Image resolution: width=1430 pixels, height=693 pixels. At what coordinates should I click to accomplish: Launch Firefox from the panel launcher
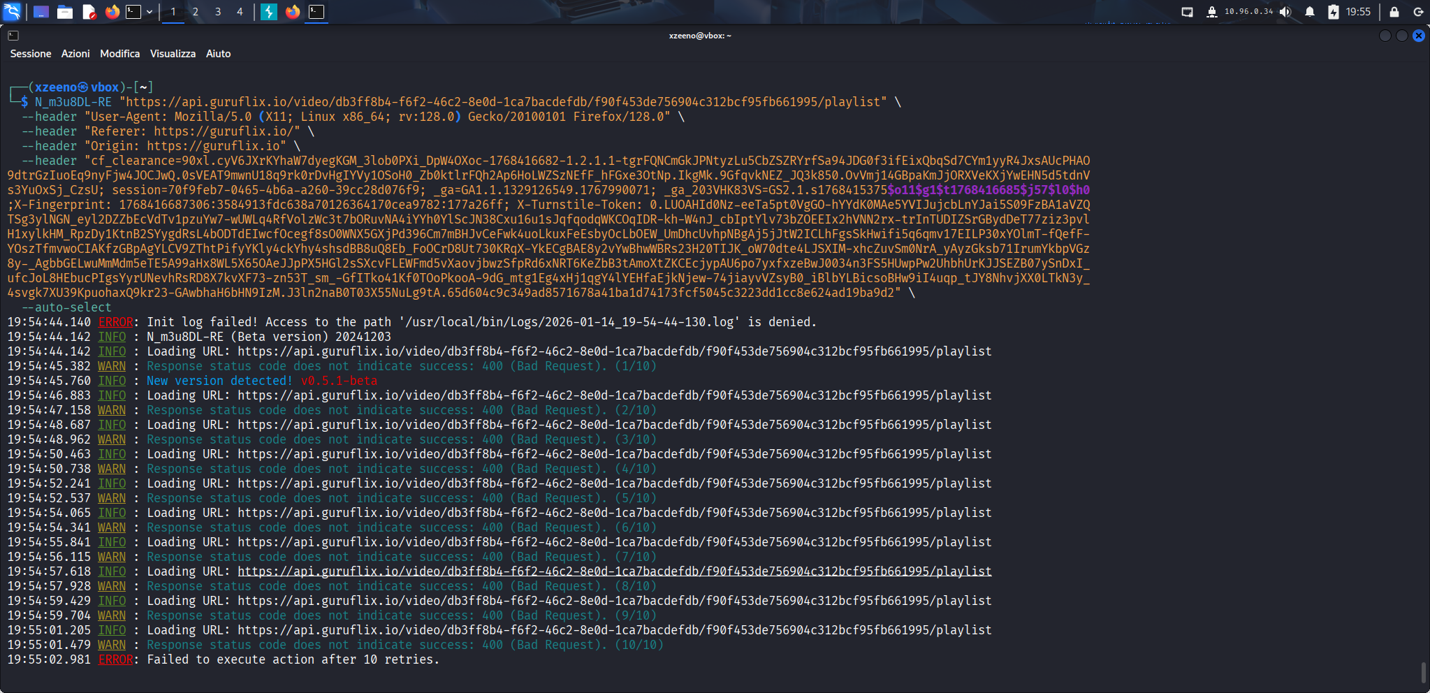coord(112,12)
